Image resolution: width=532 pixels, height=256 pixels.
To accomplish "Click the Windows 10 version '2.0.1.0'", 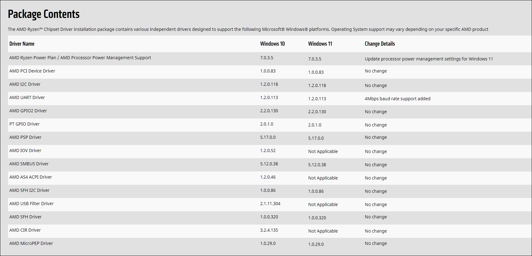I will 267,124.
